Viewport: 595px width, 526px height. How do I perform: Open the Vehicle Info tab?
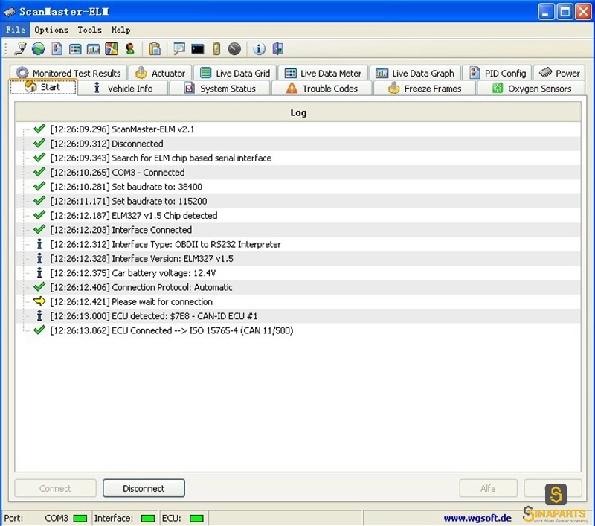coord(123,88)
